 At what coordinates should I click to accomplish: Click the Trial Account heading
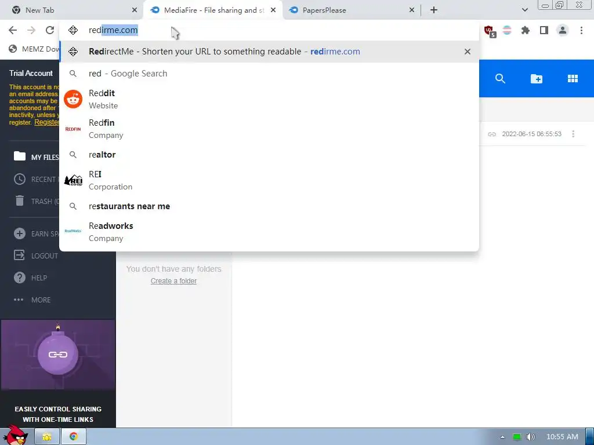pyautogui.click(x=31, y=73)
